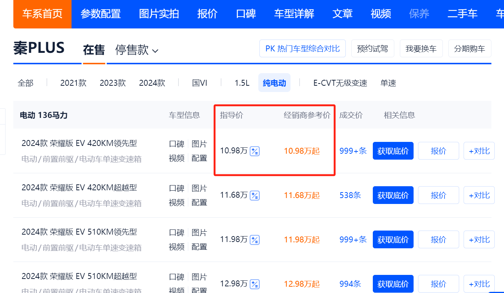
Task: Open 999+条 deals for 420KM领先型
Action: [353, 151]
